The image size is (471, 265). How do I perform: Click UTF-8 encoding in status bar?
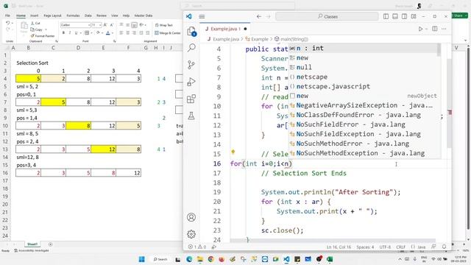pyautogui.click(x=385, y=247)
